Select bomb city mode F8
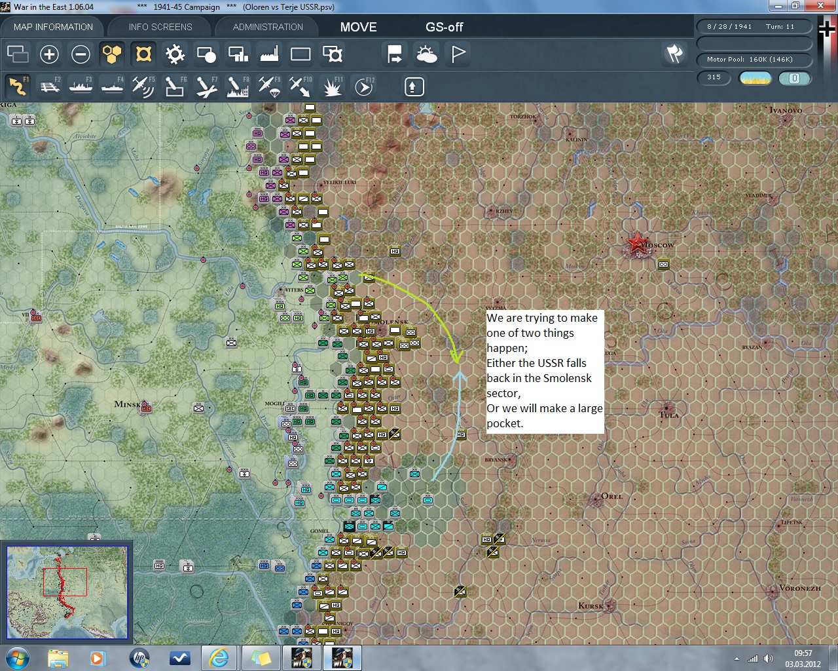The height and width of the screenshot is (671, 838). [238, 86]
